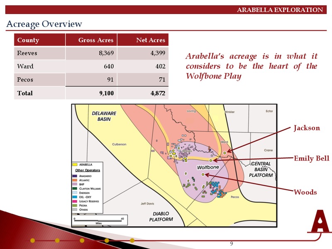Click the italic Wolfbone Play statement text
332x249 pixels.
[x=251, y=66]
